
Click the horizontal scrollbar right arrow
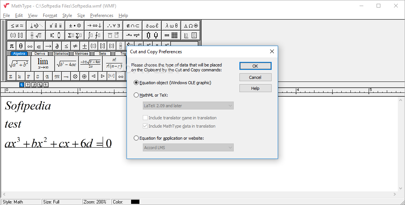(x=395, y=194)
